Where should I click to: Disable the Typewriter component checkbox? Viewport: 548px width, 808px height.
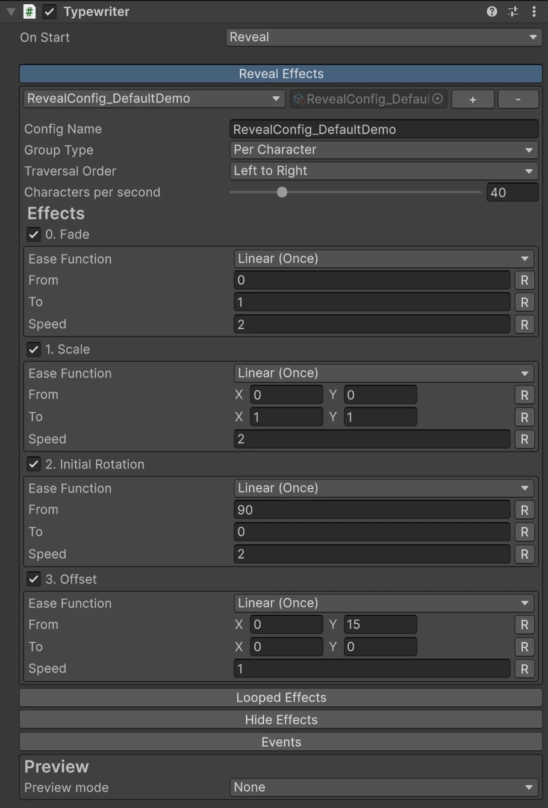coord(49,11)
